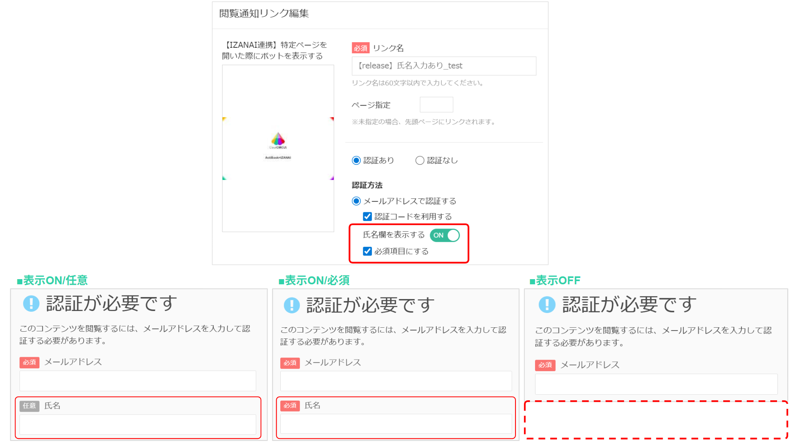The width and height of the screenshot is (793, 444).
Task: Click the ページ指定 number field
Action: (436, 105)
